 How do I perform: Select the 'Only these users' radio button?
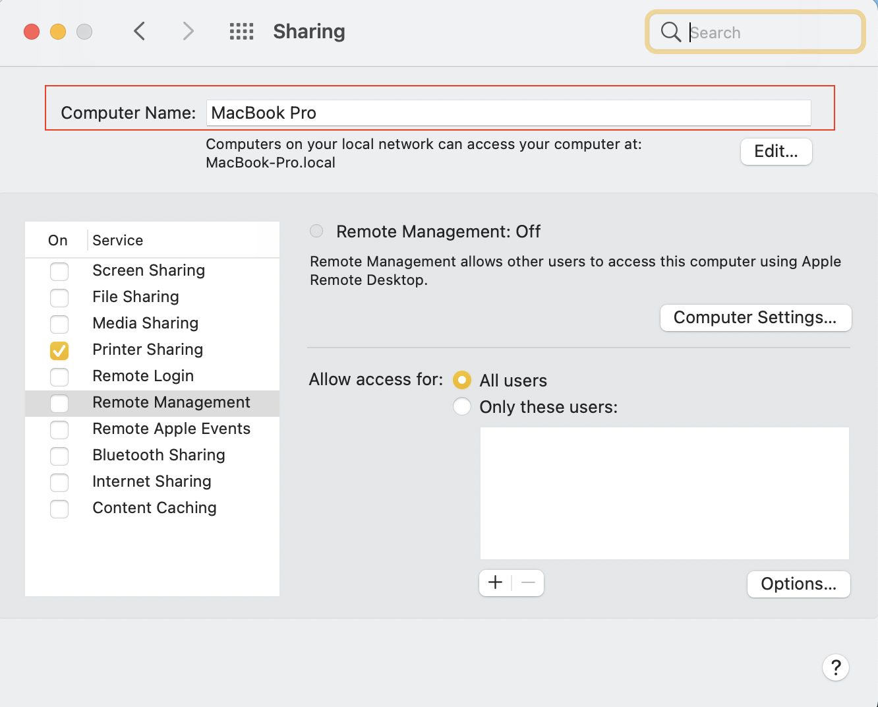(462, 406)
